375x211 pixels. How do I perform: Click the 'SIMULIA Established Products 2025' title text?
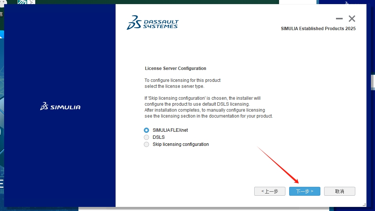click(x=318, y=29)
